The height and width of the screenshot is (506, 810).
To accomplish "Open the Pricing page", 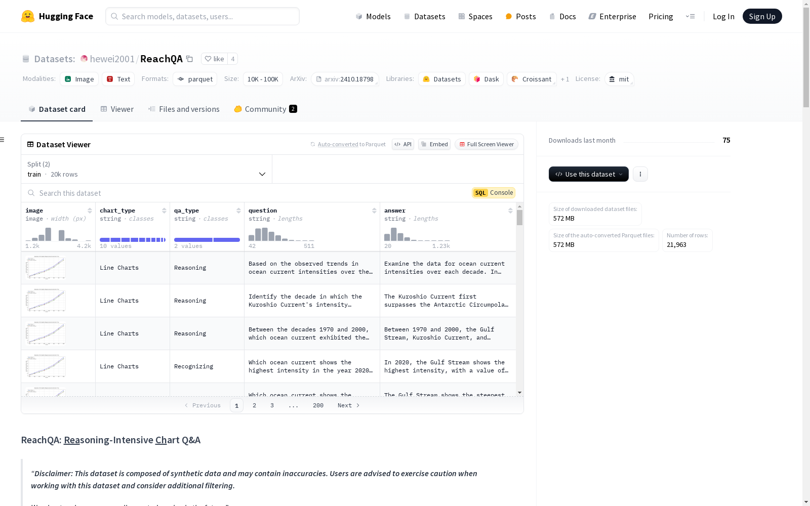I will click(x=661, y=16).
